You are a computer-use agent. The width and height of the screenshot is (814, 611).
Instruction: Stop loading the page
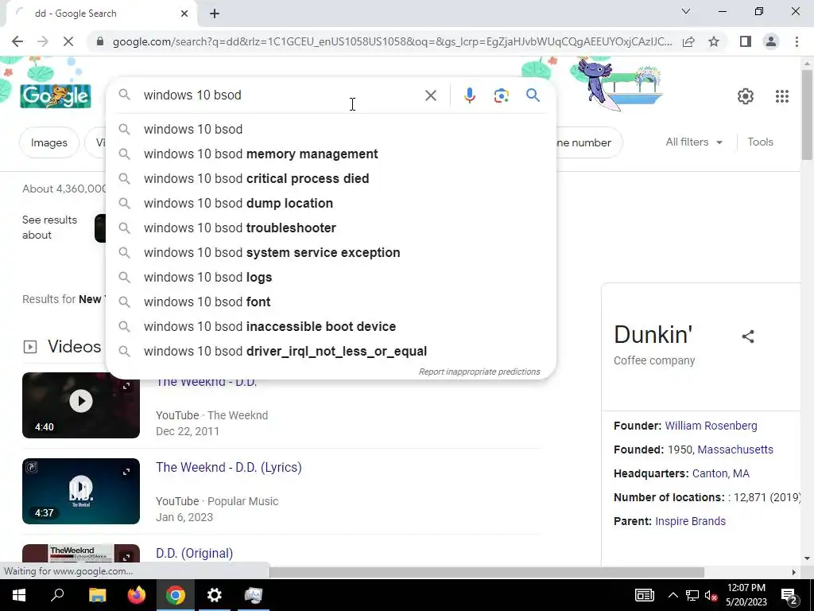coord(68,41)
